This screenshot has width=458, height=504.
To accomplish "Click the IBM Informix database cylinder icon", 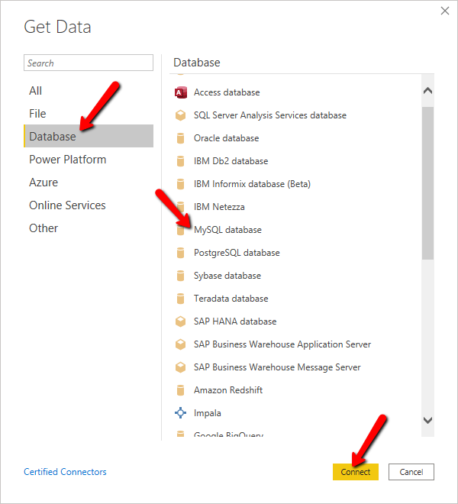I will pyautogui.click(x=181, y=184).
